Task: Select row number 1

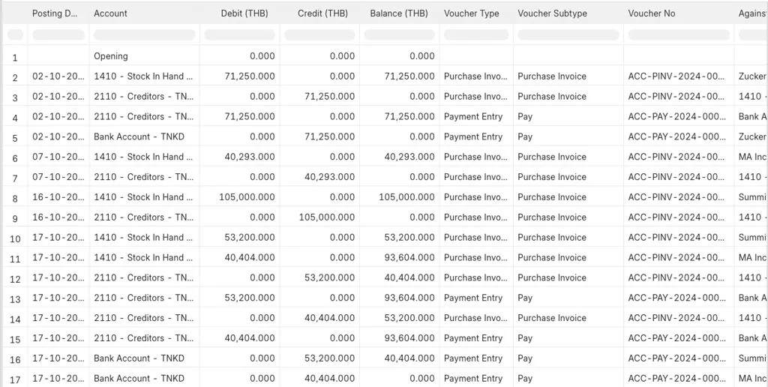Action: (x=15, y=57)
